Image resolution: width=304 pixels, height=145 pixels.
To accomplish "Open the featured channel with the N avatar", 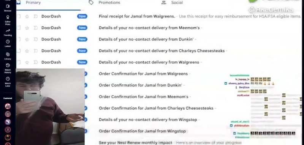I will click(8, 122).
